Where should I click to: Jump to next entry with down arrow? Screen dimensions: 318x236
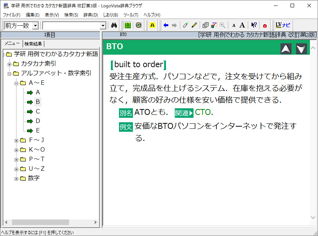coord(301,49)
